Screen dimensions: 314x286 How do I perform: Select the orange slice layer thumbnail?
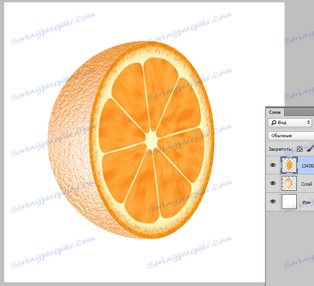click(289, 165)
